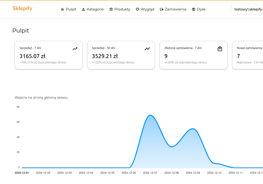Click the categories icon beside Kategorie
The width and height of the screenshot is (263, 184).
tap(83, 9)
